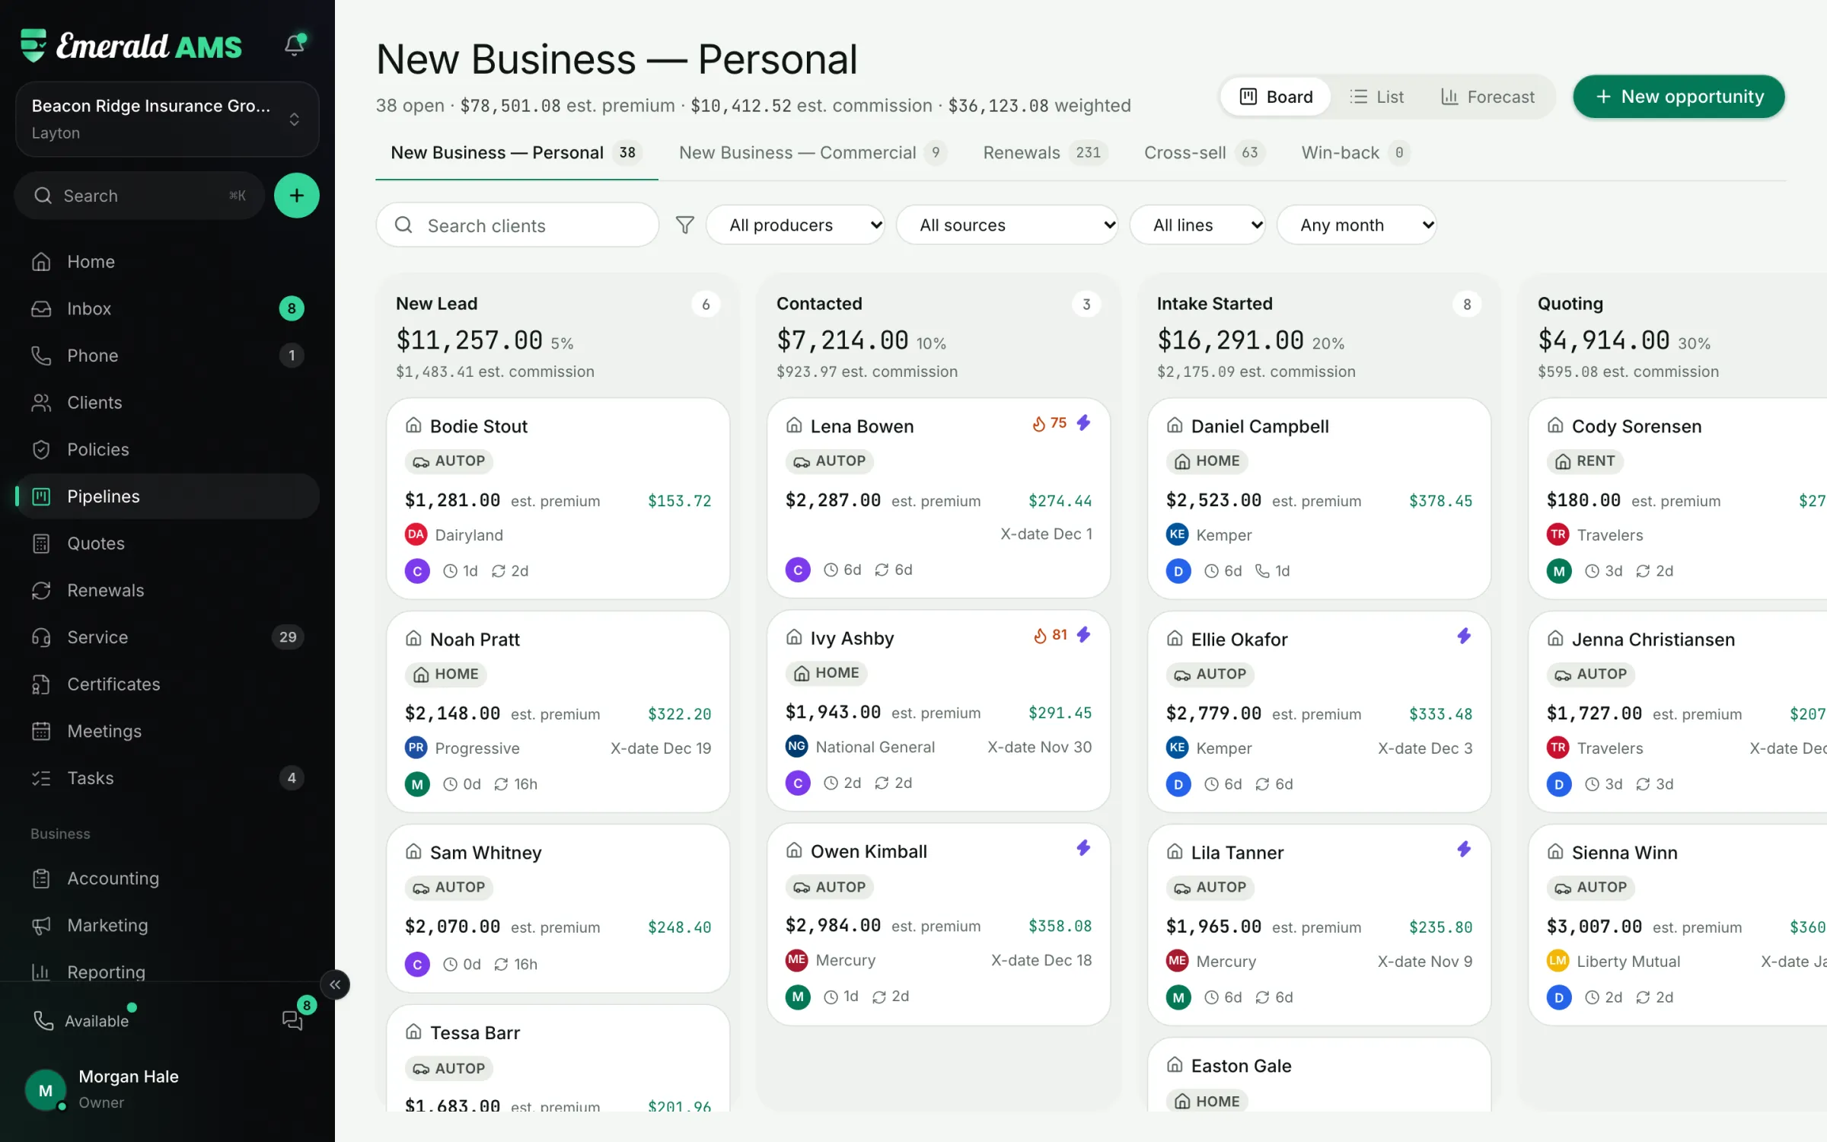Open Inbox in the sidebar

pos(167,308)
